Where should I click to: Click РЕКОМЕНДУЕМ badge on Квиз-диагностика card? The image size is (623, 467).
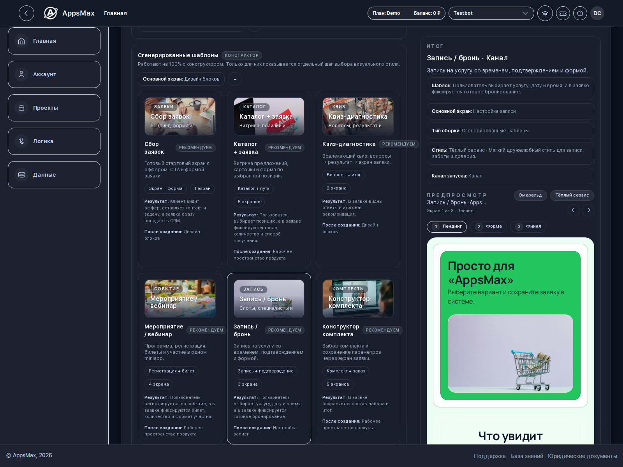coord(399,144)
